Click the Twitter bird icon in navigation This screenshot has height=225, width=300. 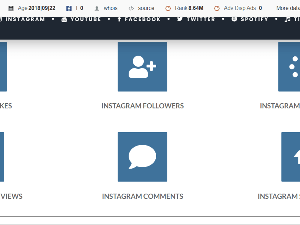click(180, 19)
